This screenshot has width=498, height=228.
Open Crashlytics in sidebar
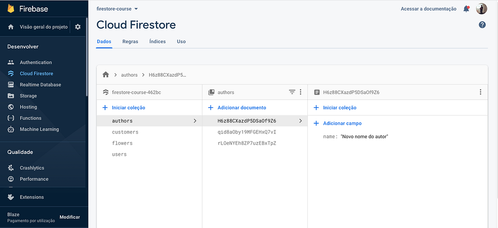(32, 168)
